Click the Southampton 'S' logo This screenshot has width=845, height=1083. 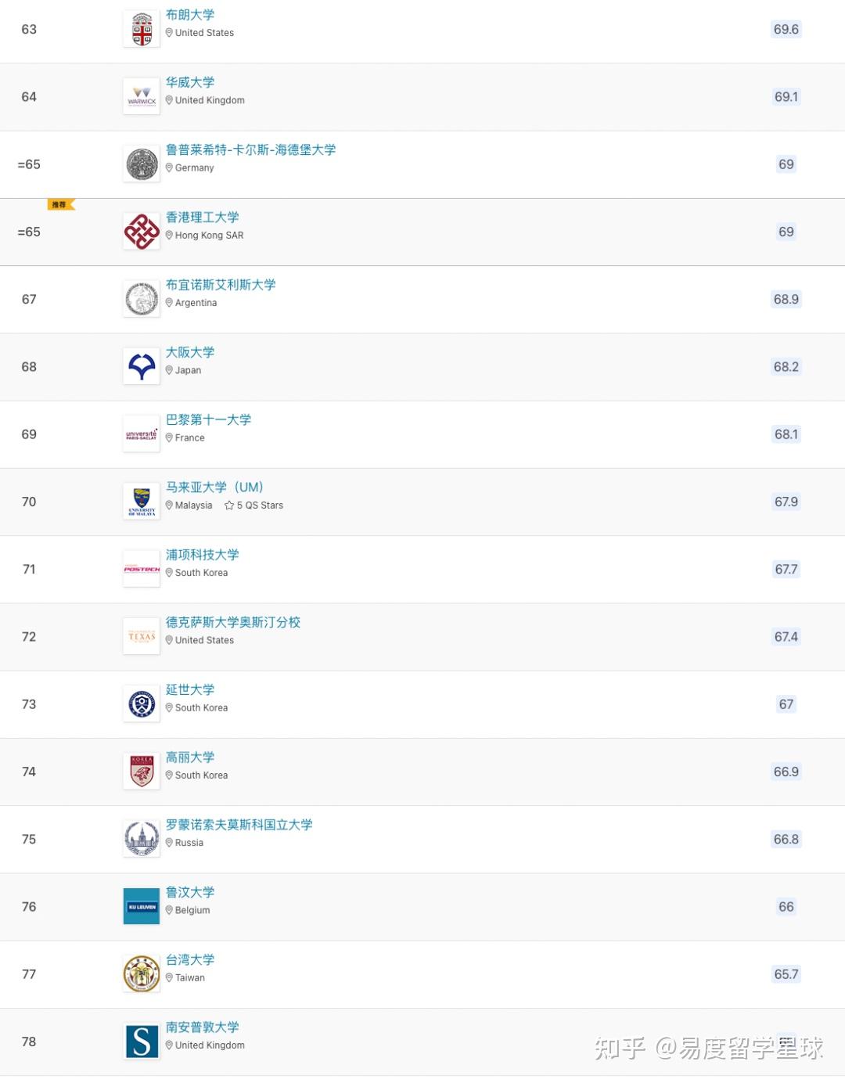click(142, 1042)
